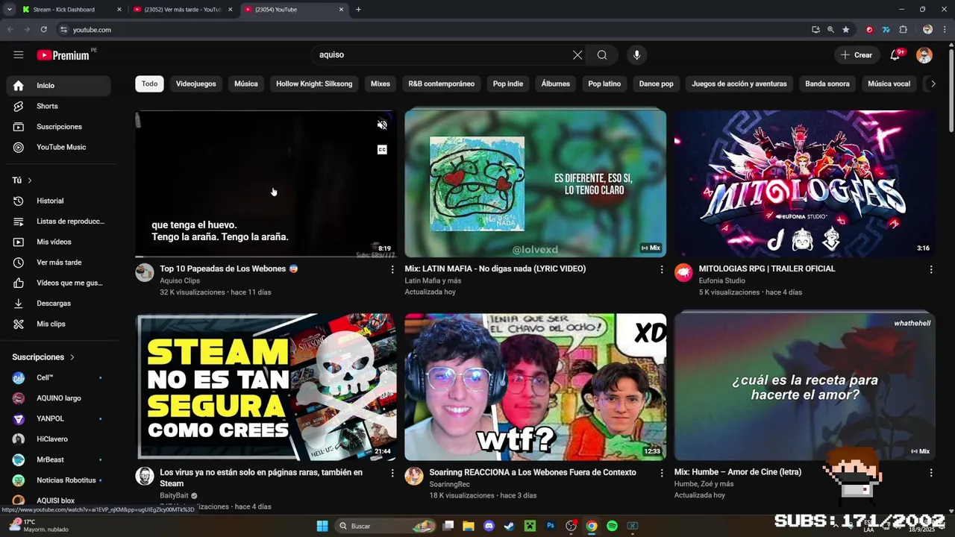Open the Windows Start menu

(322, 526)
